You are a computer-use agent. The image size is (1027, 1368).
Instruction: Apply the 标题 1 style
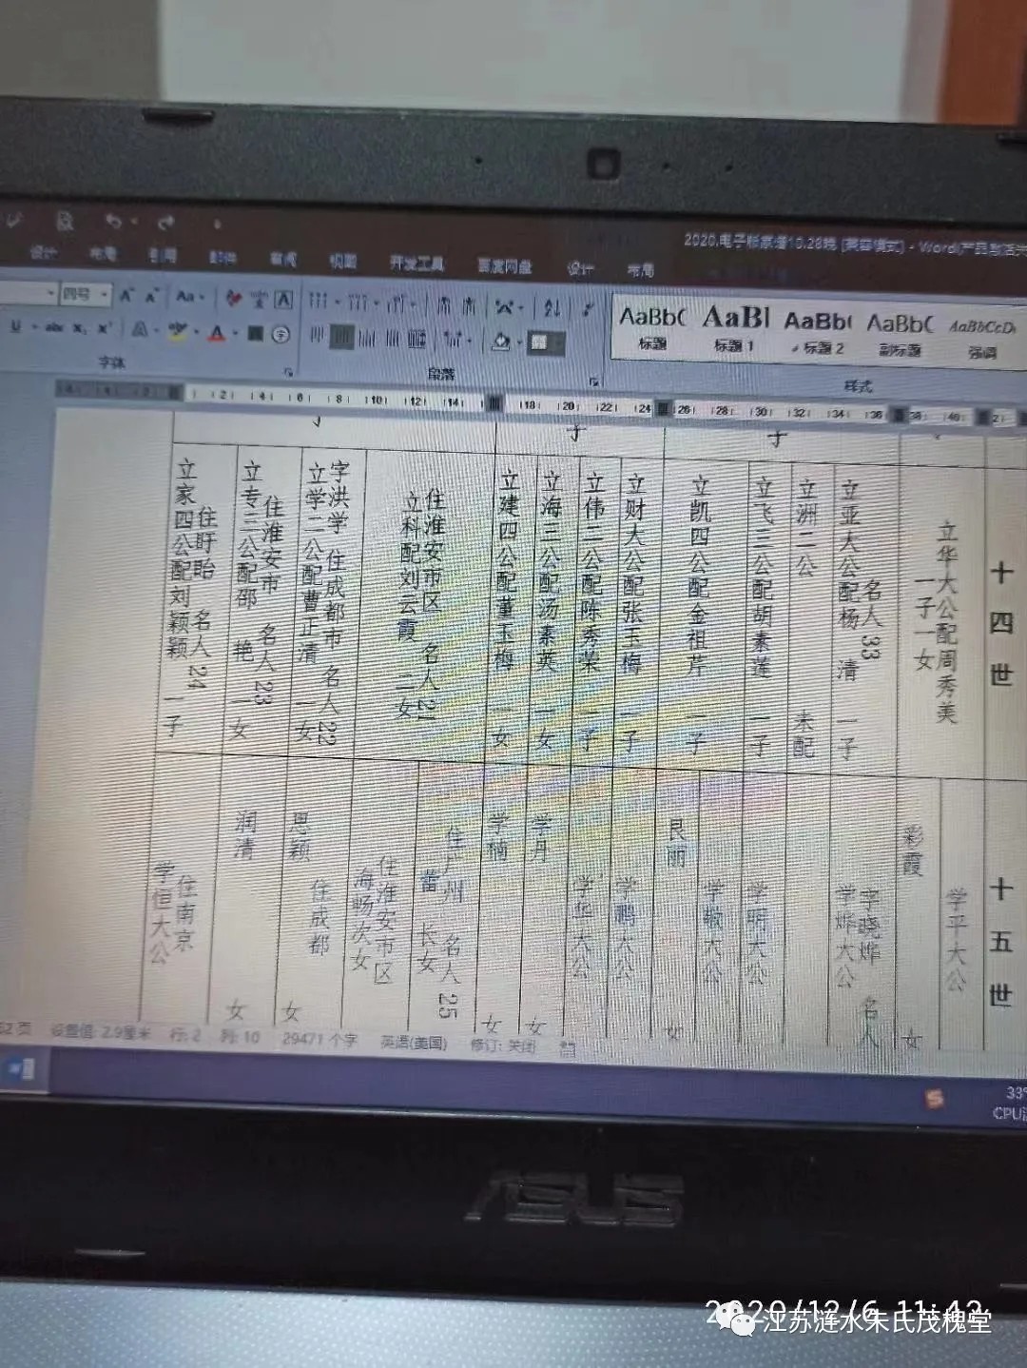(x=734, y=328)
